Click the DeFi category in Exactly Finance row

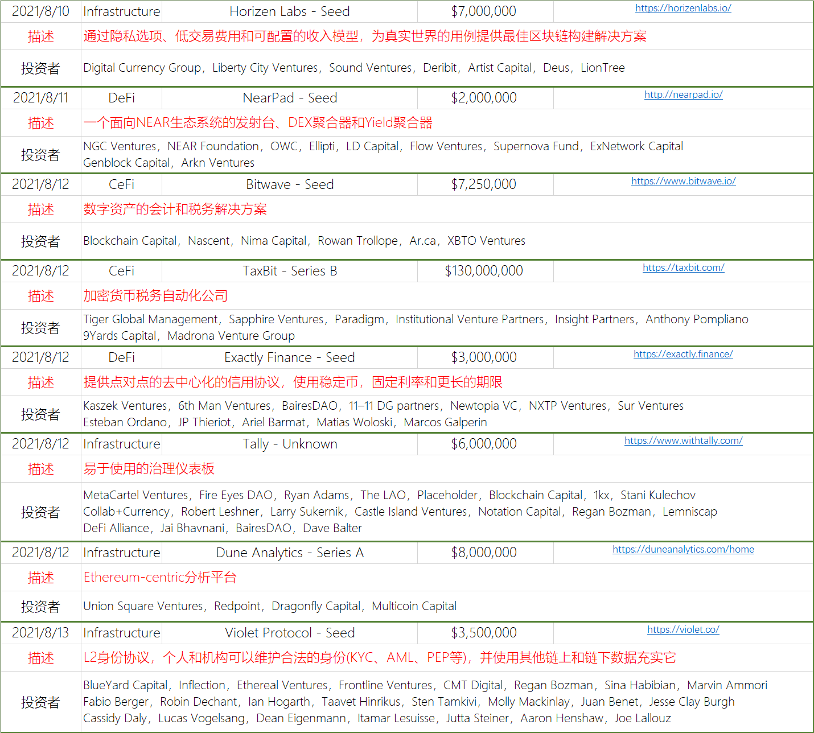[122, 357]
